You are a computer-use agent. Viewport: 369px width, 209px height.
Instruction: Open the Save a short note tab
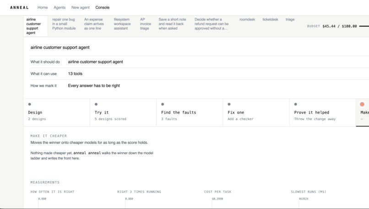(172, 24)
